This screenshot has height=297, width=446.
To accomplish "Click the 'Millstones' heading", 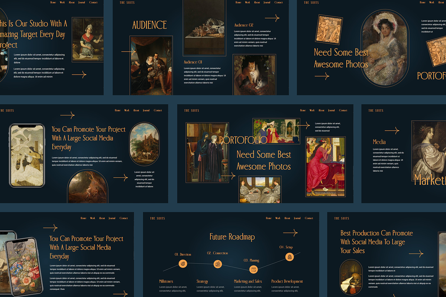I will (x=166, y=281).
